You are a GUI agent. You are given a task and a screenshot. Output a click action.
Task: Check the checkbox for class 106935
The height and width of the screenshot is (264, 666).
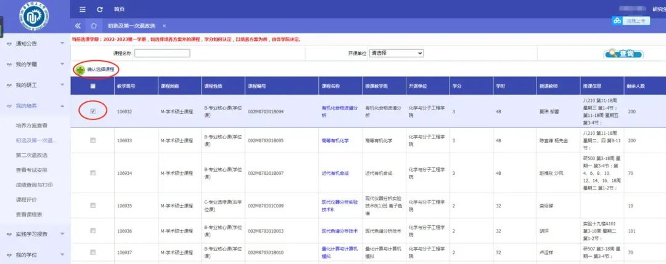[x=92, y=206]
